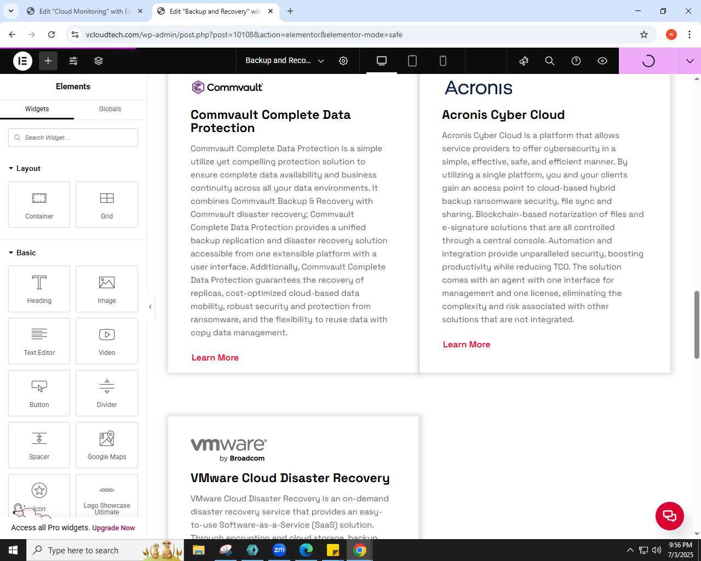
Task: Open a new browser tab
Action: 290,11
